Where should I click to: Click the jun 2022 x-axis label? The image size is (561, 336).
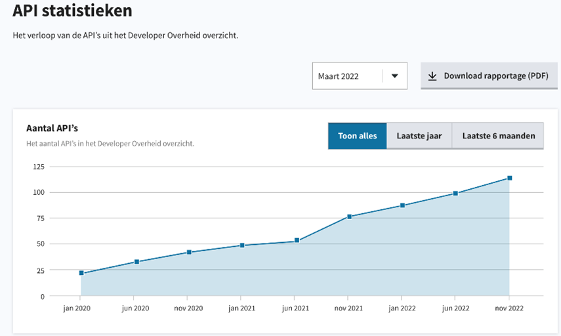(455, 308)
